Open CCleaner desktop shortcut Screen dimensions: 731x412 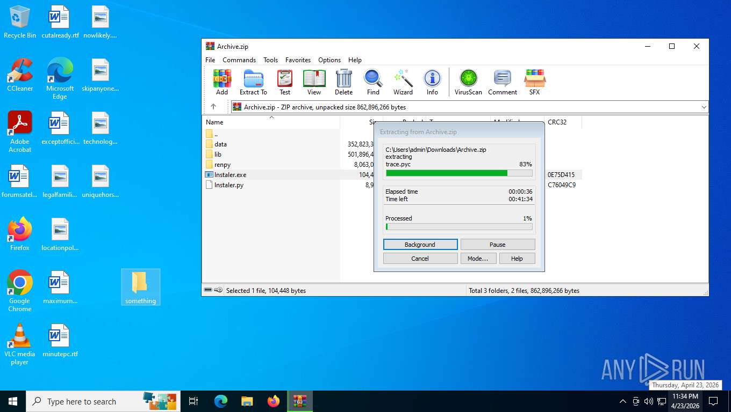tap(20, 75)
